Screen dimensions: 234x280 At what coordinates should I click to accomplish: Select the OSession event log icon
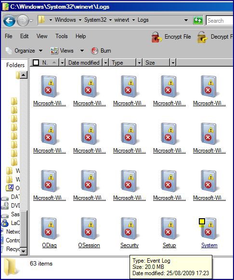(89, 228)
